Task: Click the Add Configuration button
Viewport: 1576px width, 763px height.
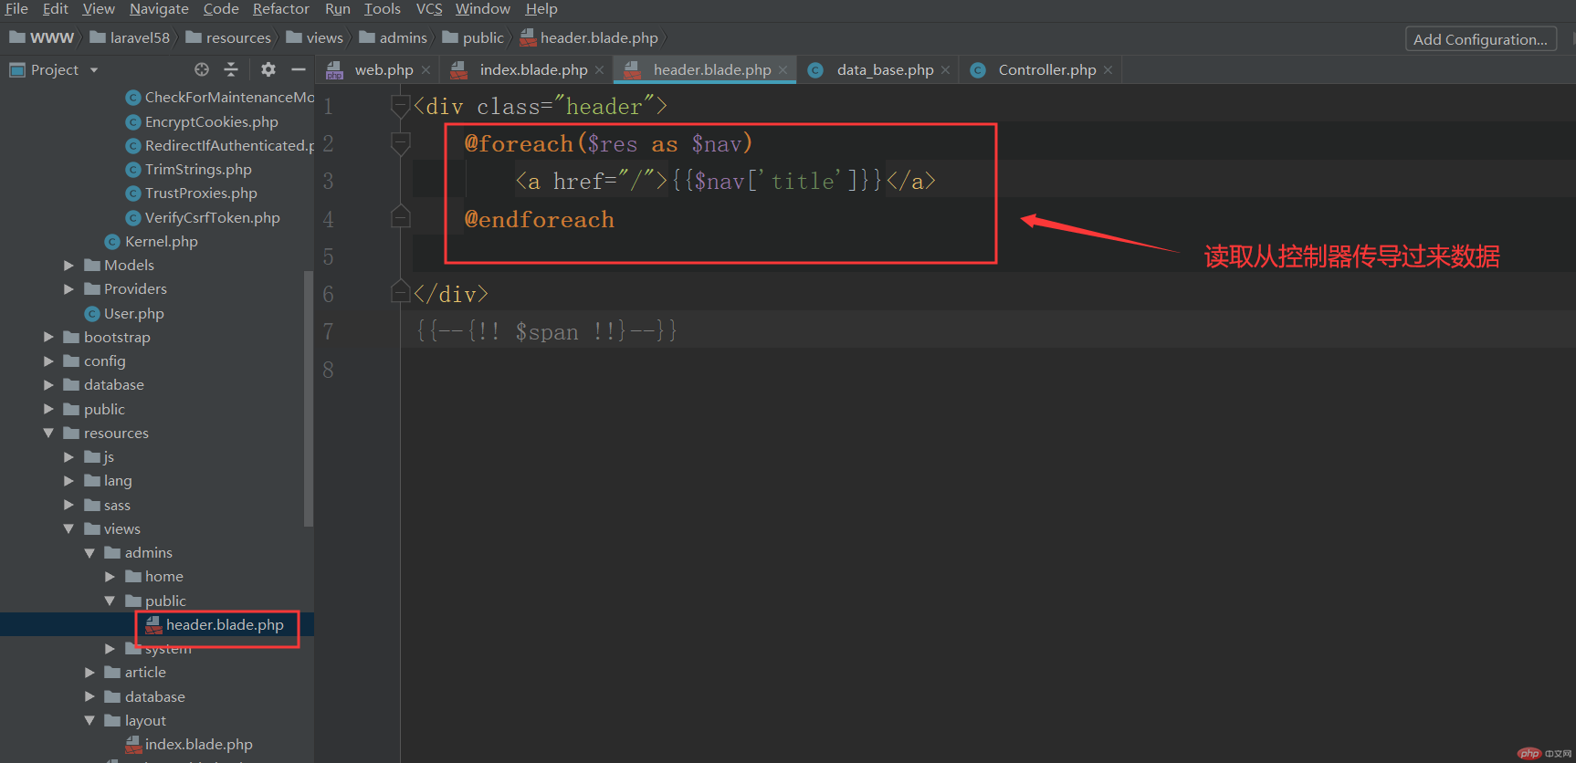Action: [1480, 39]
